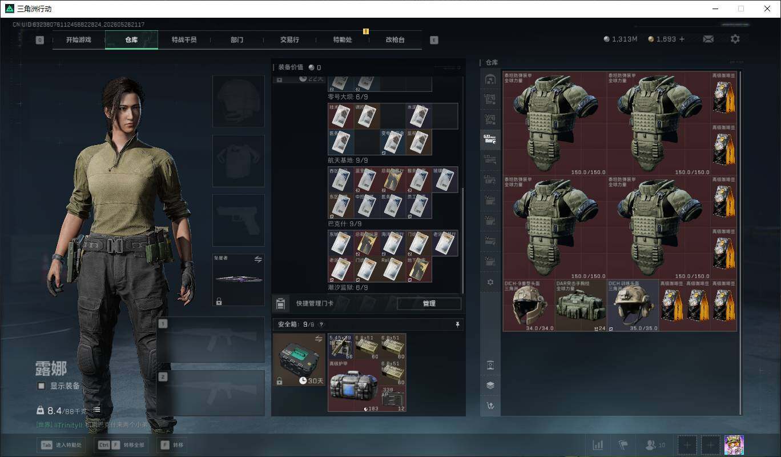Click the flag icon in the bottom bar

coord(623,445)
